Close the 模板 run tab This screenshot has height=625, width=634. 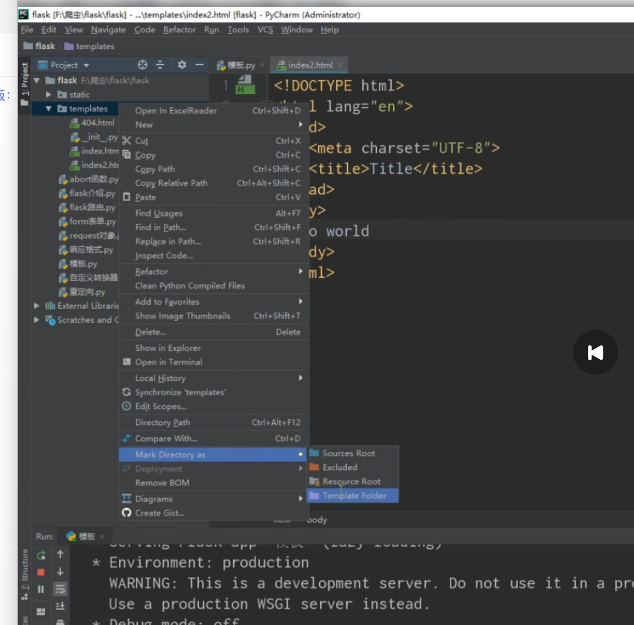(102, 537)
